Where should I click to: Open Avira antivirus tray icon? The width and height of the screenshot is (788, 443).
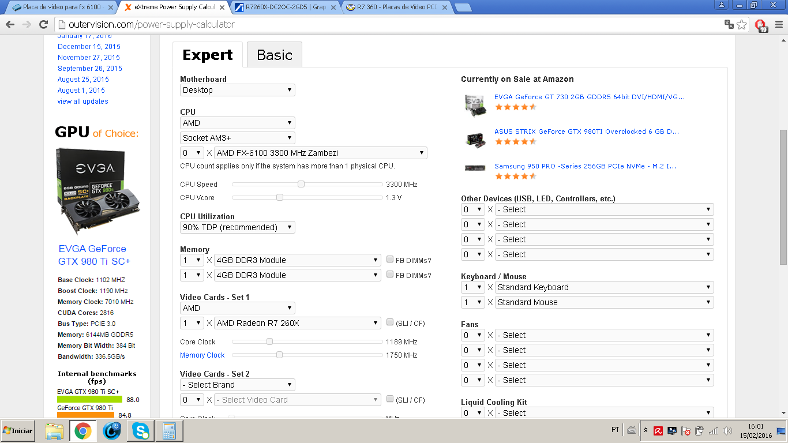(658, 430)
